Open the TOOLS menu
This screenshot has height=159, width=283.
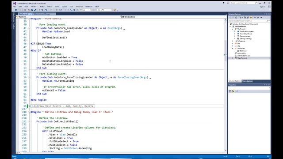tap(65, 7)
